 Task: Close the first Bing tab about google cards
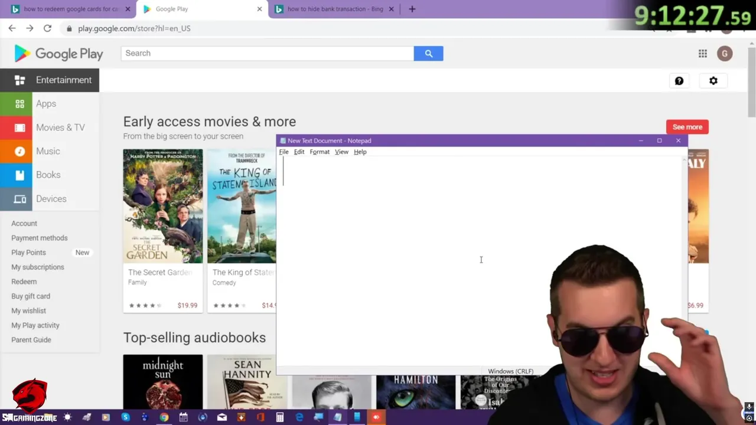point(128,9)
